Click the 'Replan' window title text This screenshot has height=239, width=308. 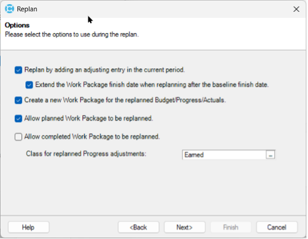coord(27,9)
